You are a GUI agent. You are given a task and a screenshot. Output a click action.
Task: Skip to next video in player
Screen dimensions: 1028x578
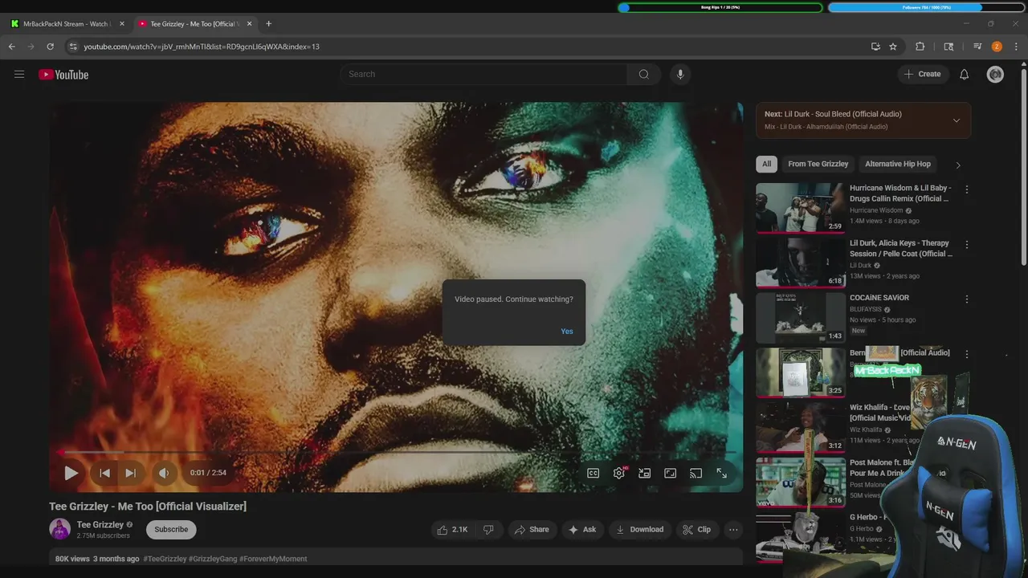click(130, 473)
